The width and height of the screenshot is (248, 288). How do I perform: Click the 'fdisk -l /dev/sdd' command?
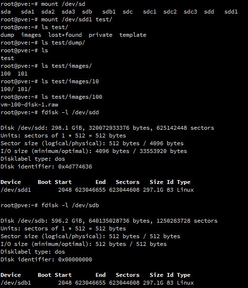70,112
